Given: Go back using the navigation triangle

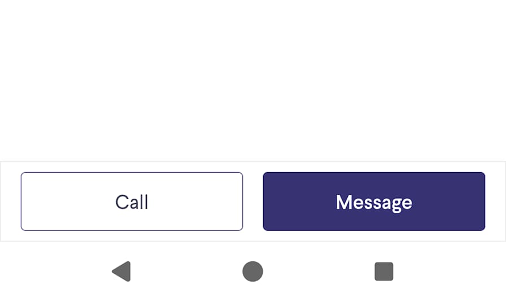Looking at the screenshot, I should [x=121, y=272].
